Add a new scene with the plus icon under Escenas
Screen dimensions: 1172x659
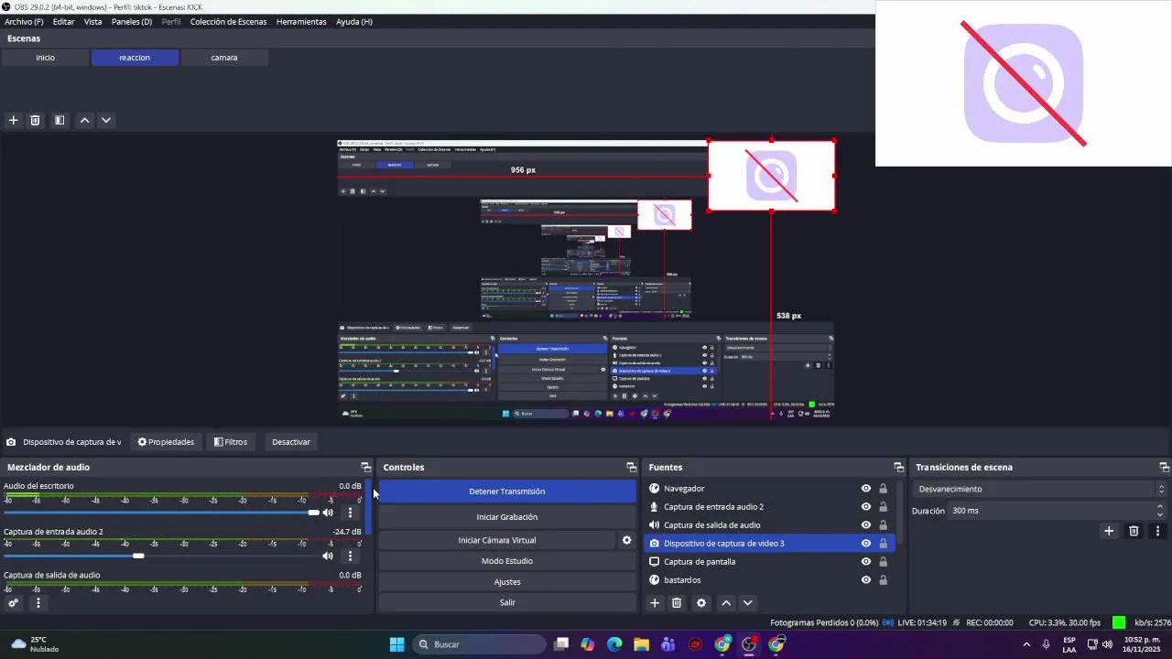pyautogui.click(x=13, y=120)
